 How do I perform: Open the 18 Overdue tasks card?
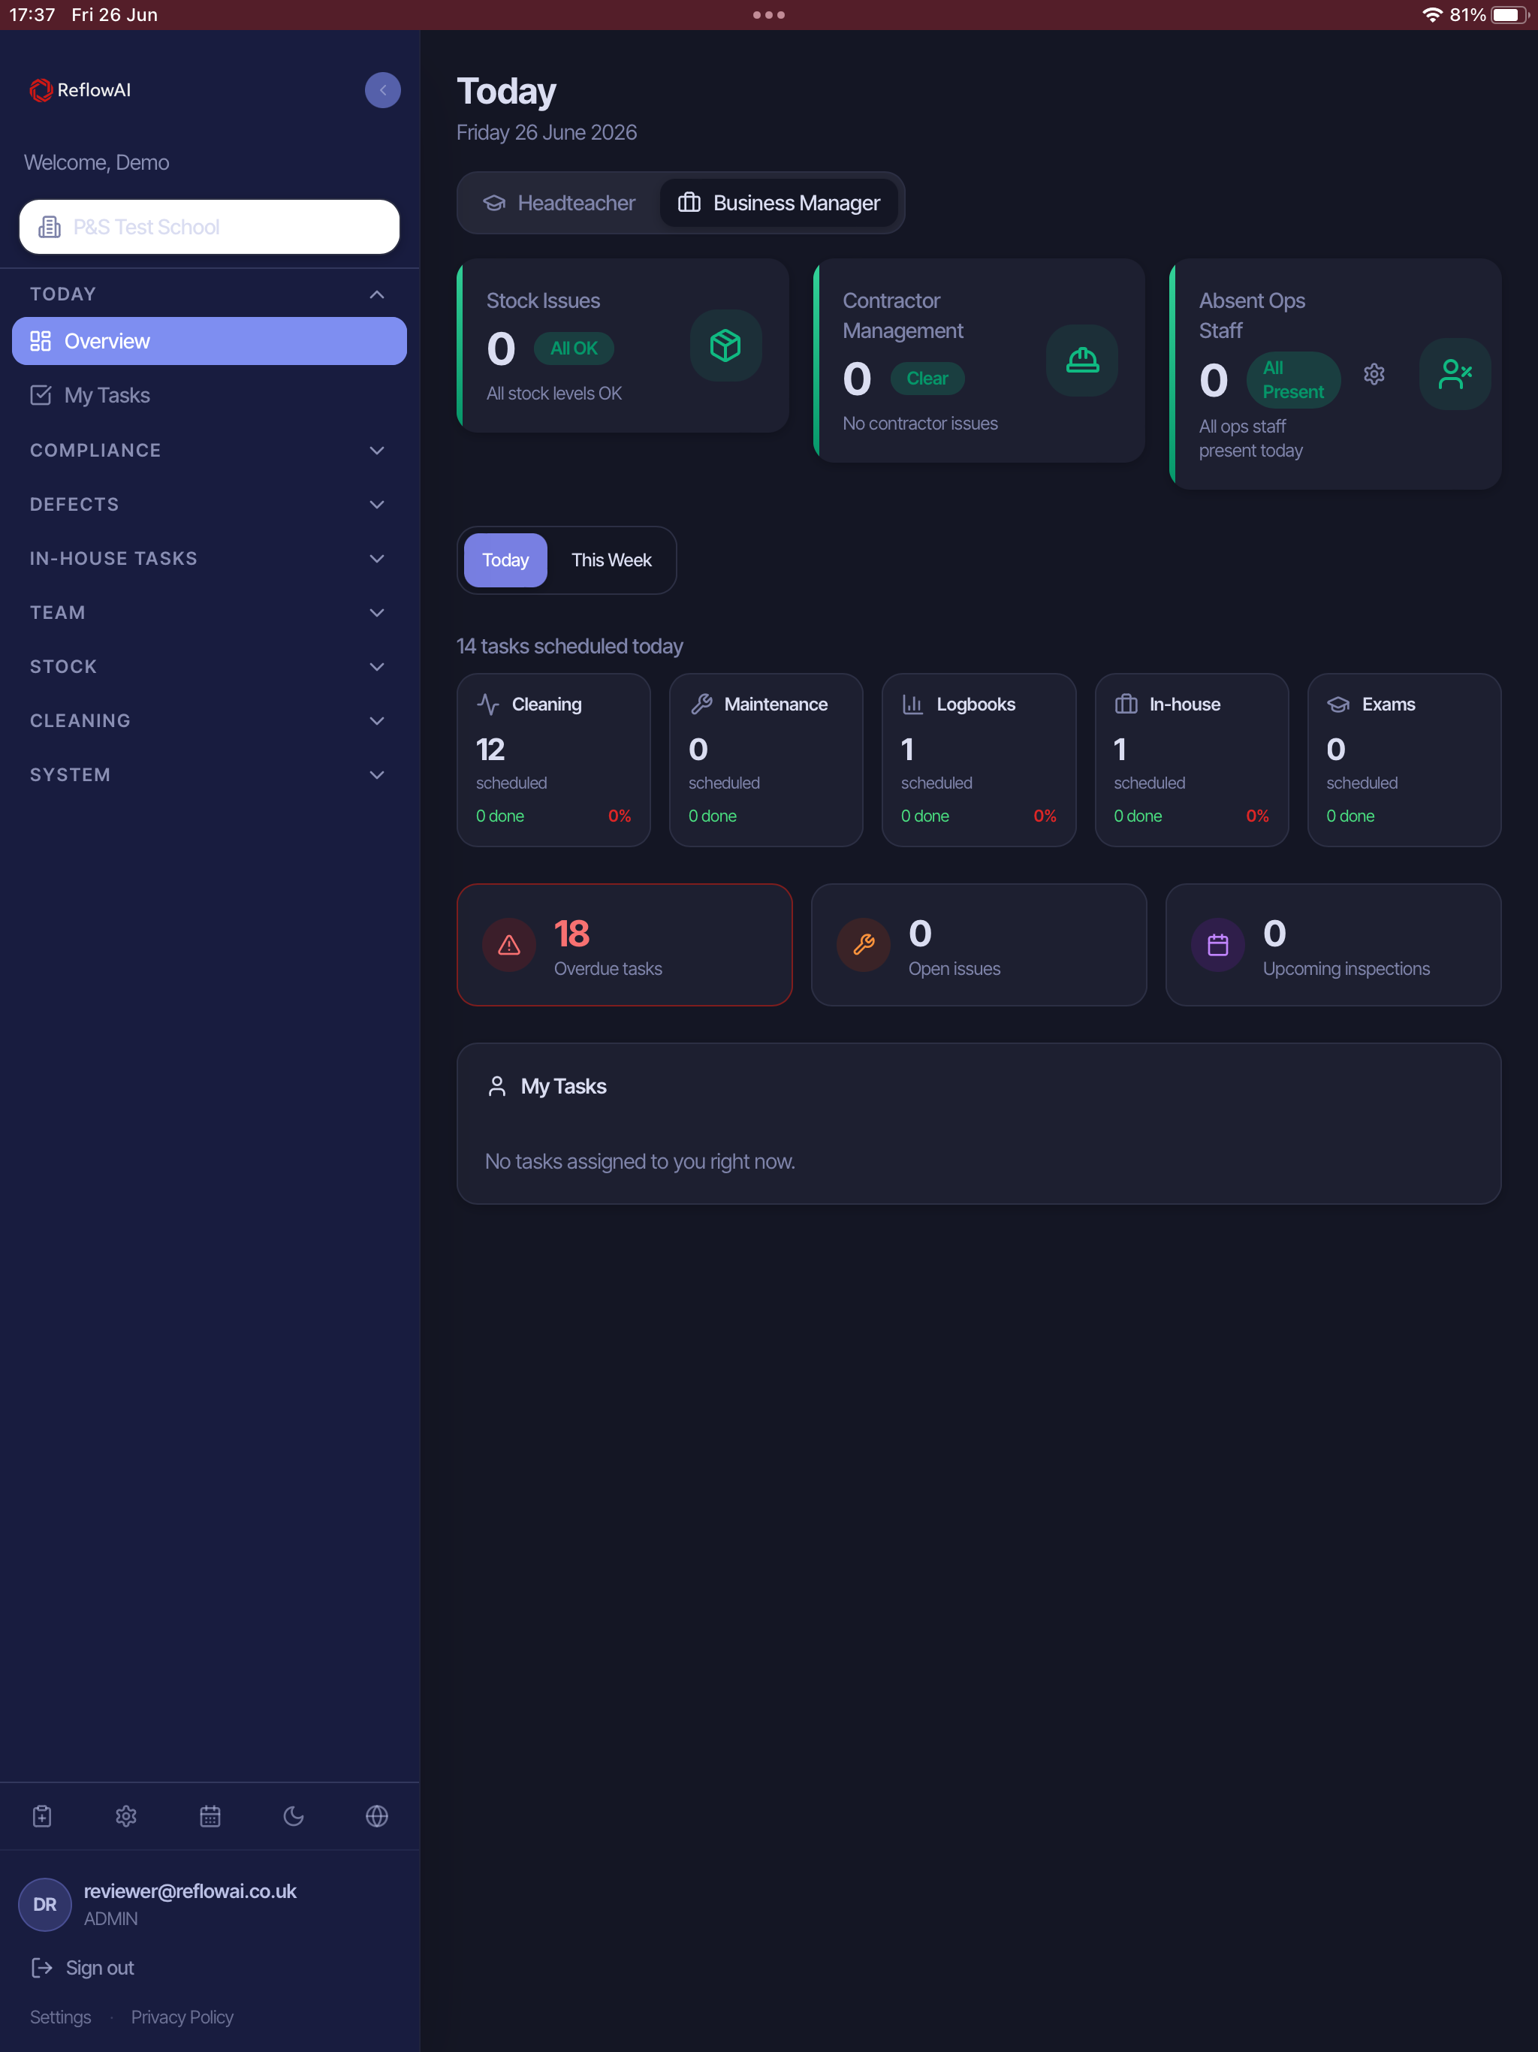point(624,944)
